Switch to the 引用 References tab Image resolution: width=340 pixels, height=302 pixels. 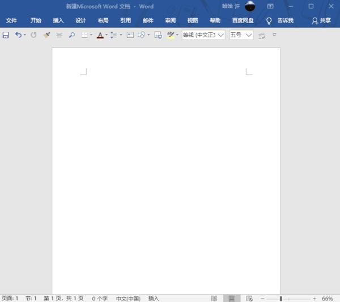pyautogui.click(x=126, y=20)
